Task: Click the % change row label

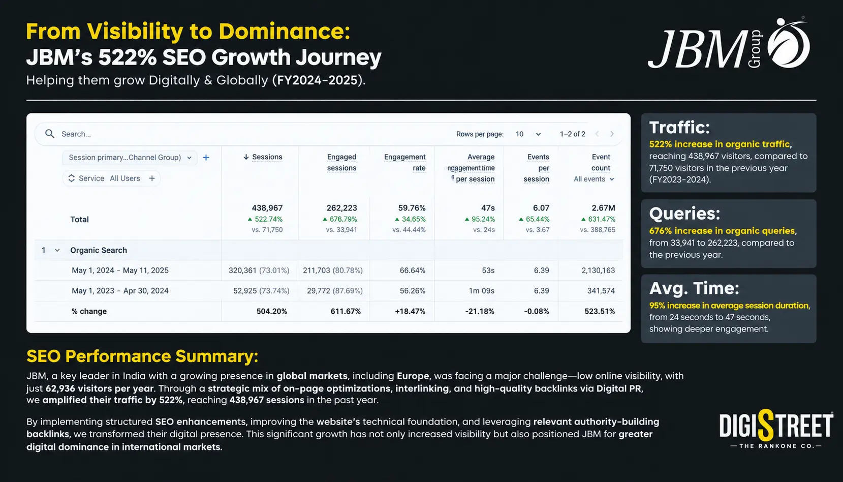Action: tap(89, 311)
